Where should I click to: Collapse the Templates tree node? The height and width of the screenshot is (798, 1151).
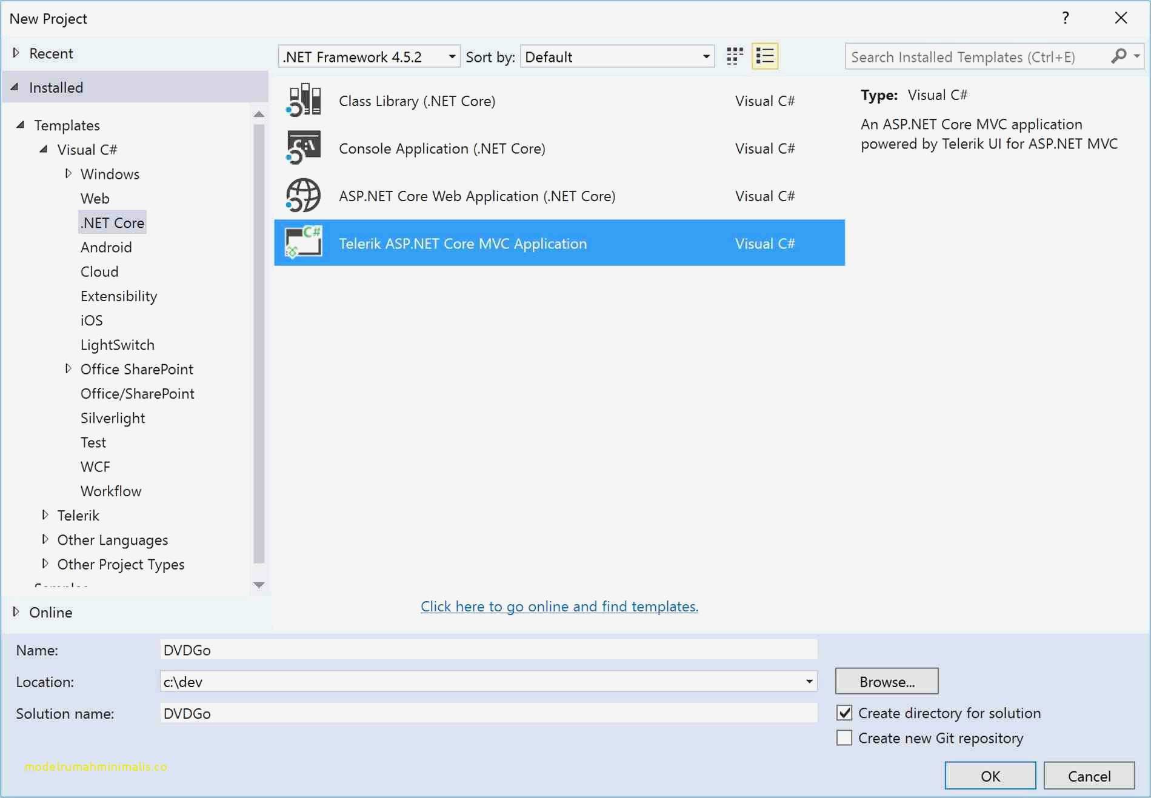[x=21, y=125]
